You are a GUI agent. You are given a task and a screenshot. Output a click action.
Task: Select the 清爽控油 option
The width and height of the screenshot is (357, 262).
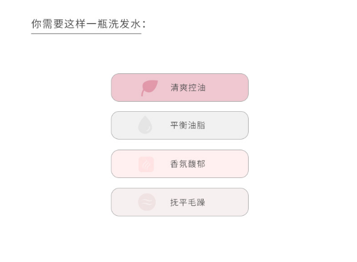179,88
